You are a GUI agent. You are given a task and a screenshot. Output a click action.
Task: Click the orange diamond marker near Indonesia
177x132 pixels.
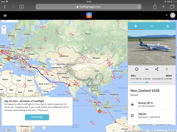pyautogui.click(x=99, y=111)
